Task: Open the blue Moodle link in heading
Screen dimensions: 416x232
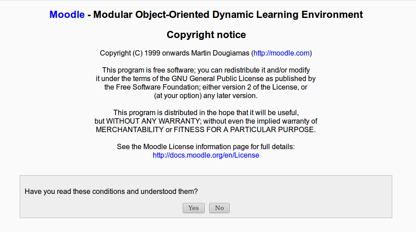Action: [x=67, y=15]
